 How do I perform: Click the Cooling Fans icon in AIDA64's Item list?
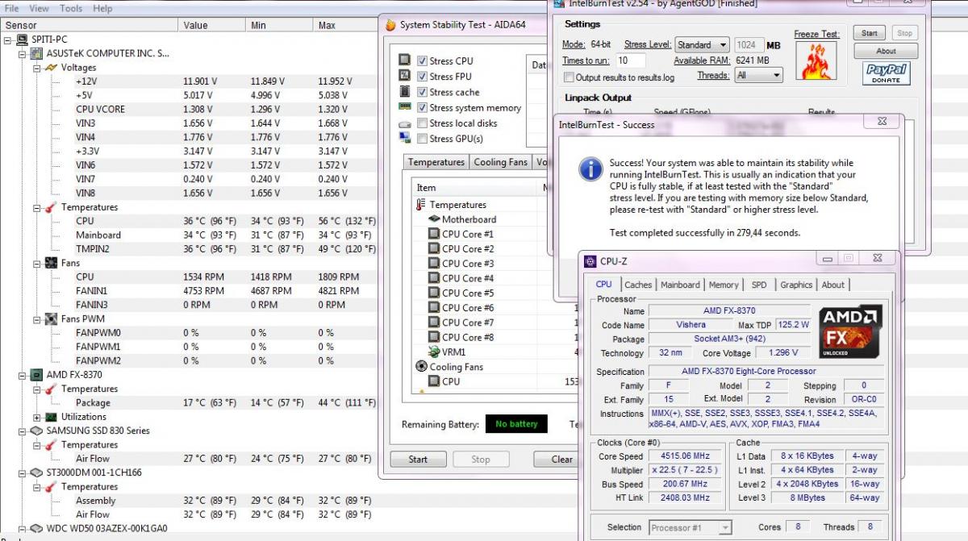click(421, 366)
